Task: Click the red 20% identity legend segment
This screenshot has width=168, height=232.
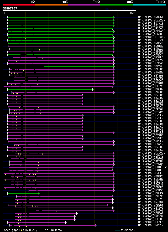Action: (19, 4)
